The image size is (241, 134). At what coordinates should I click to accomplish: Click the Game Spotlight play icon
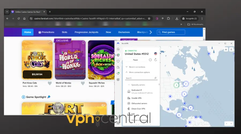24,97
